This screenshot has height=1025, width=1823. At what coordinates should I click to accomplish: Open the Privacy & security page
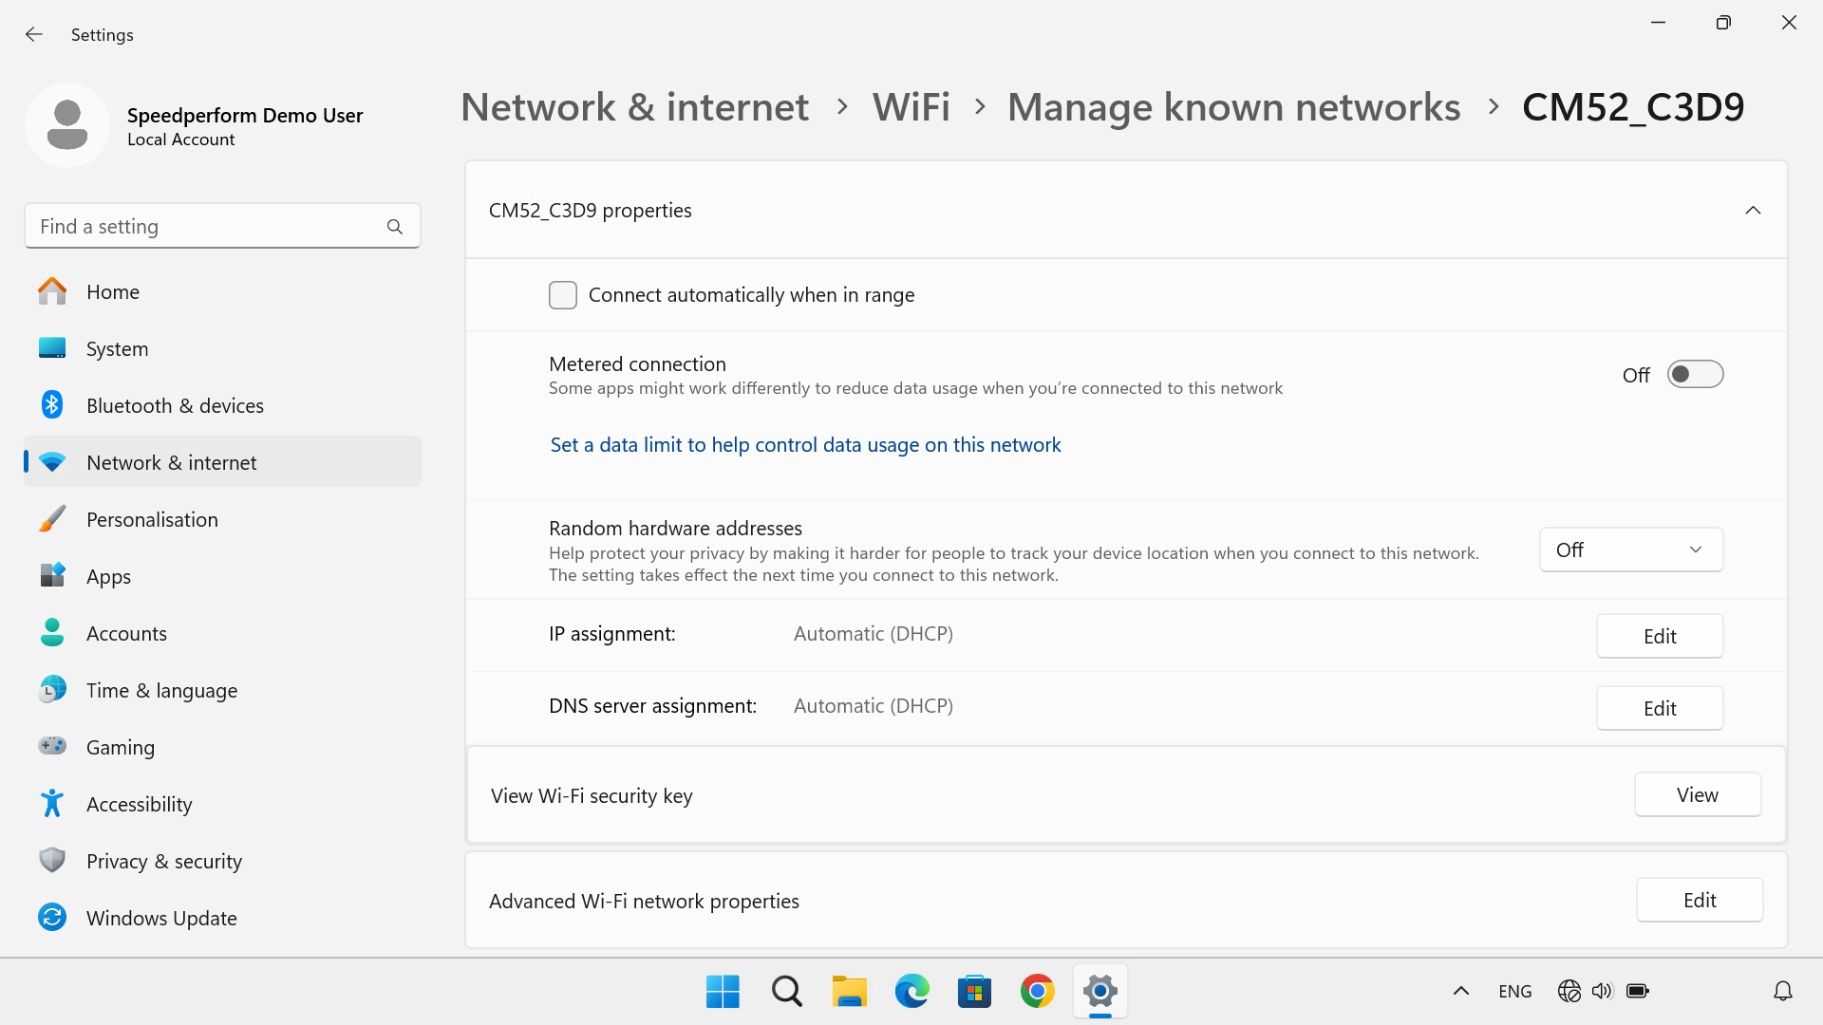pos(163,862)
